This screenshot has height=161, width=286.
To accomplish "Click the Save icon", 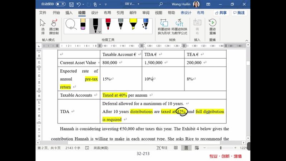I will [71, 4].
